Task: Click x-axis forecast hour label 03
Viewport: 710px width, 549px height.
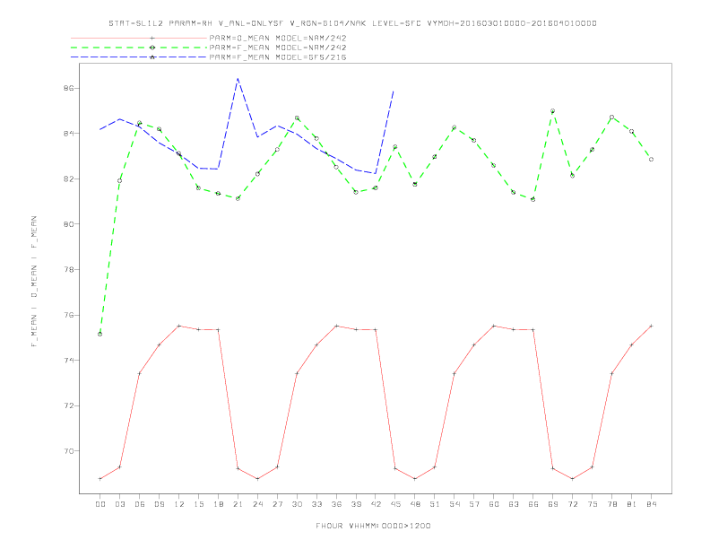Action: [119, 504]
